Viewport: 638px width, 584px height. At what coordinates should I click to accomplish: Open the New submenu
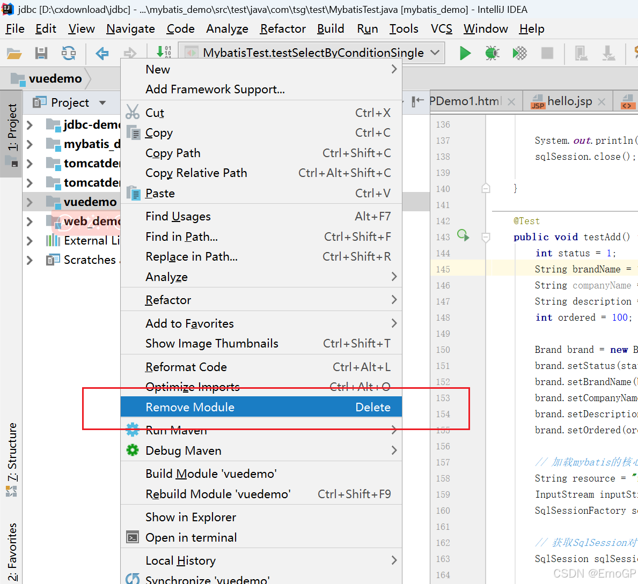[x=261, y=69]
